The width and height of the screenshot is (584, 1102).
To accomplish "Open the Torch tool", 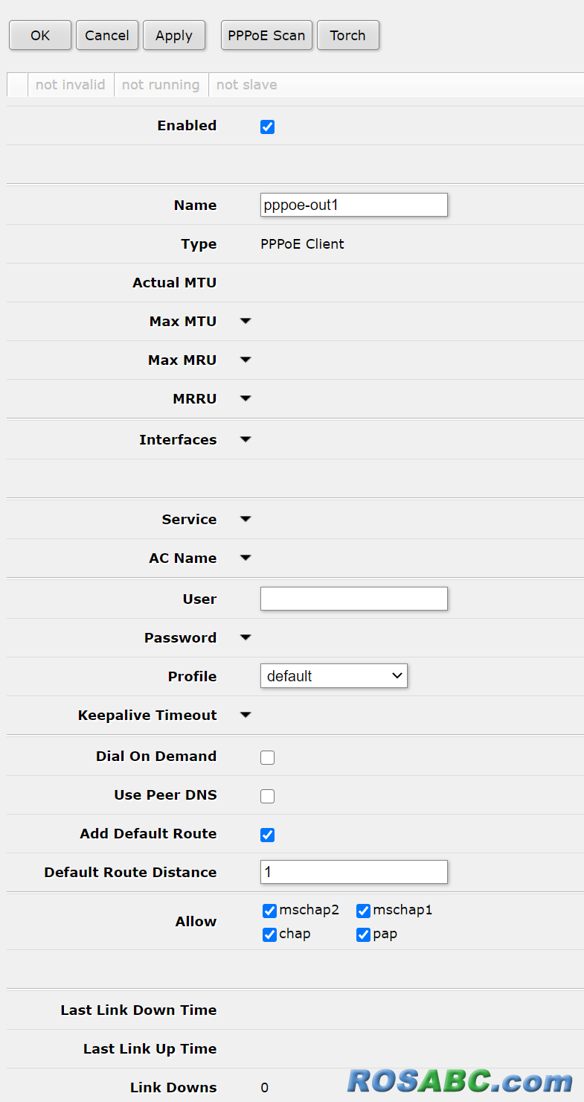I will click(347, 35).
